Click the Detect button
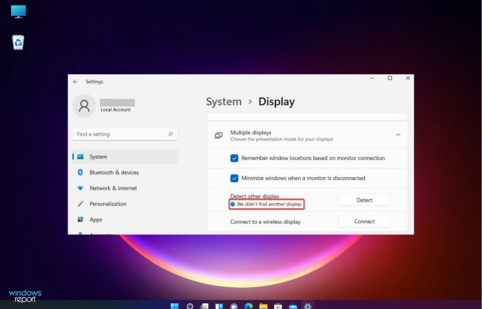Screen dimensions: 482x309 tap(364, 201)
